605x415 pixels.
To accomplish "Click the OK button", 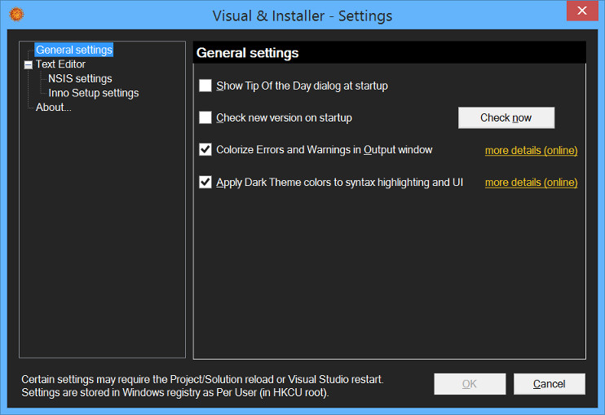I will (470, 384).
